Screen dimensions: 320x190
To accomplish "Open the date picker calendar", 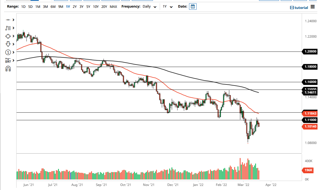I will pyautogui.click(x=193, y=6).
